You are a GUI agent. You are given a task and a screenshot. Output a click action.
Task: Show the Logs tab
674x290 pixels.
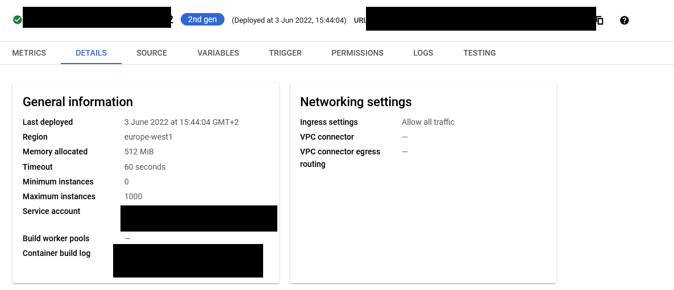pyautogui.click(x=423, y=53)
